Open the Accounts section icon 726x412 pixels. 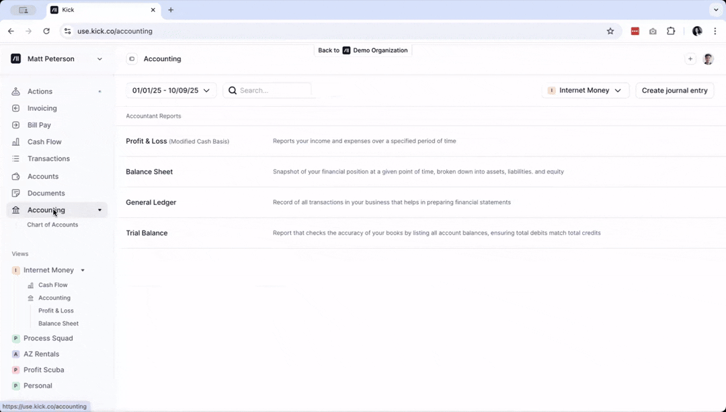15,175
